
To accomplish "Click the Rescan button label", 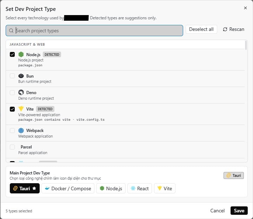I will (x=237, y=29).
